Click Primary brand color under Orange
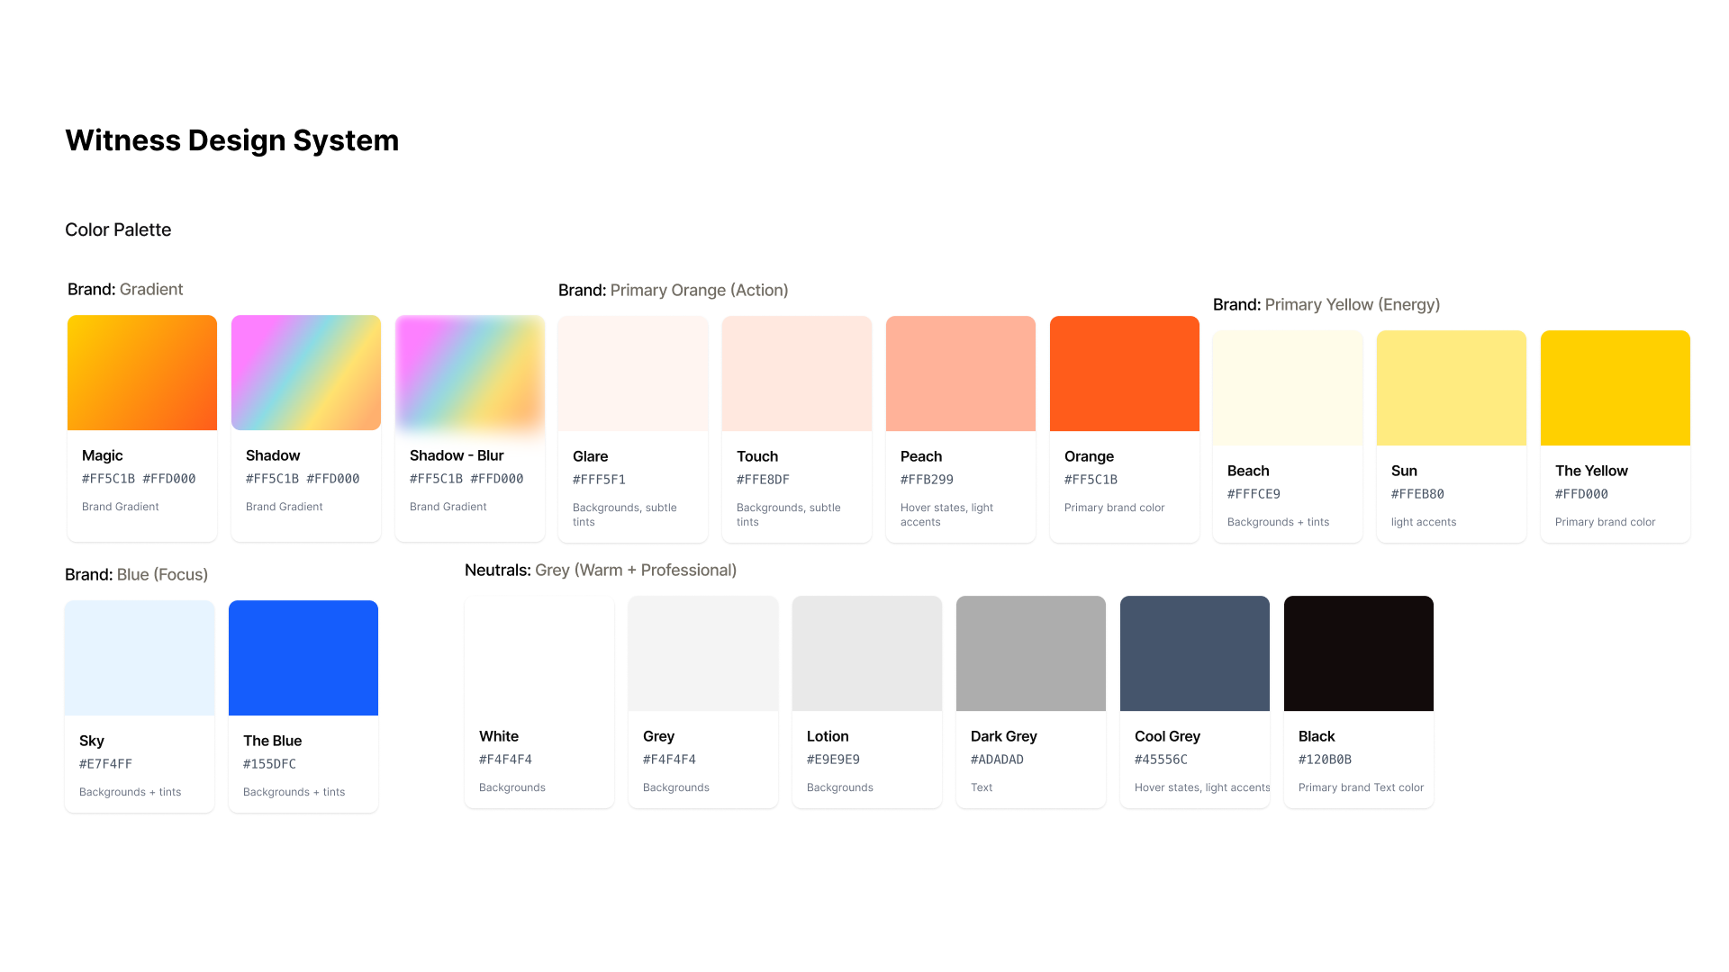1729x972 pixels. tap(1115, 508)
